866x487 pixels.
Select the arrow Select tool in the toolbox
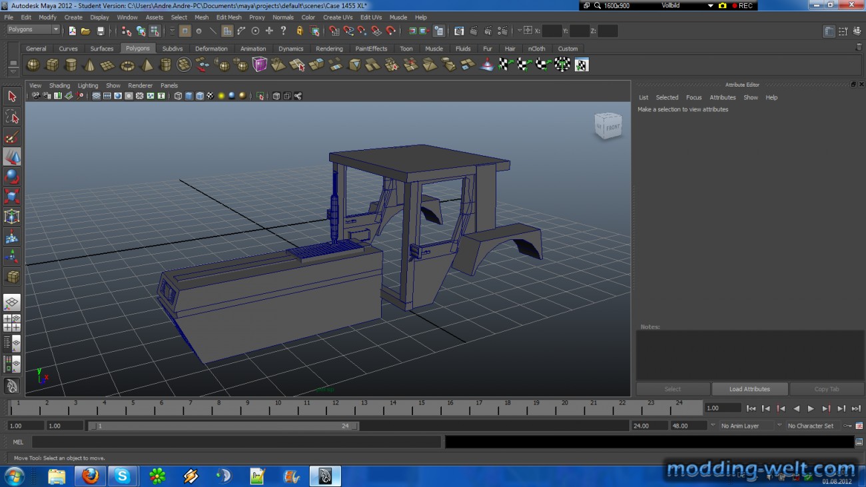coord(12,97)
